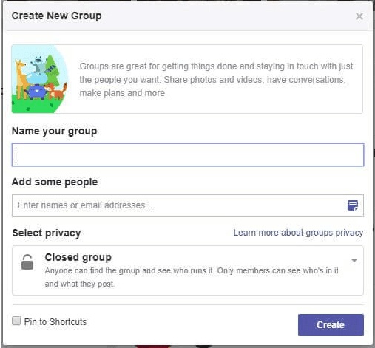Click the Name your group heading
Screen dimensions: 375x348
click(54, 132)
